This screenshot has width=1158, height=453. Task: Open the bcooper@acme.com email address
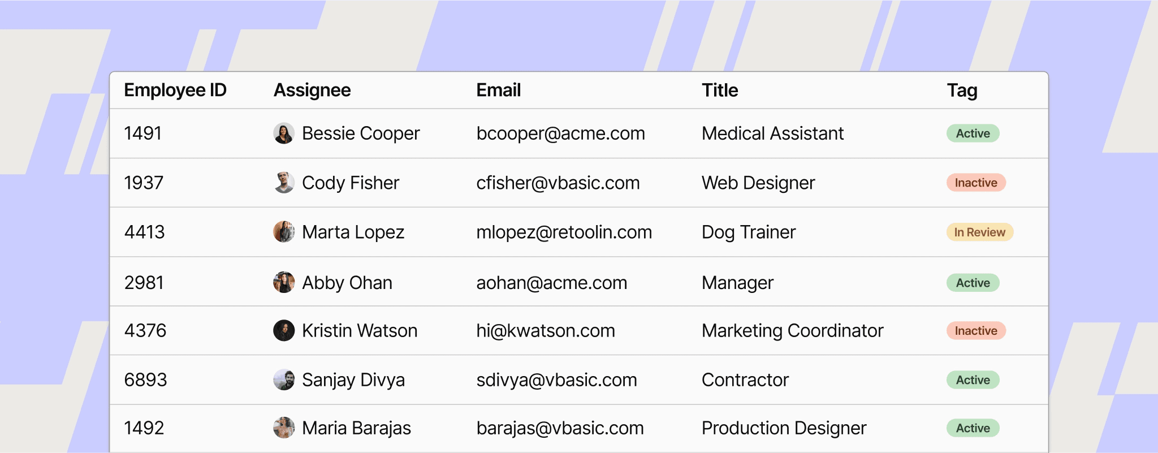click(560, 133)
